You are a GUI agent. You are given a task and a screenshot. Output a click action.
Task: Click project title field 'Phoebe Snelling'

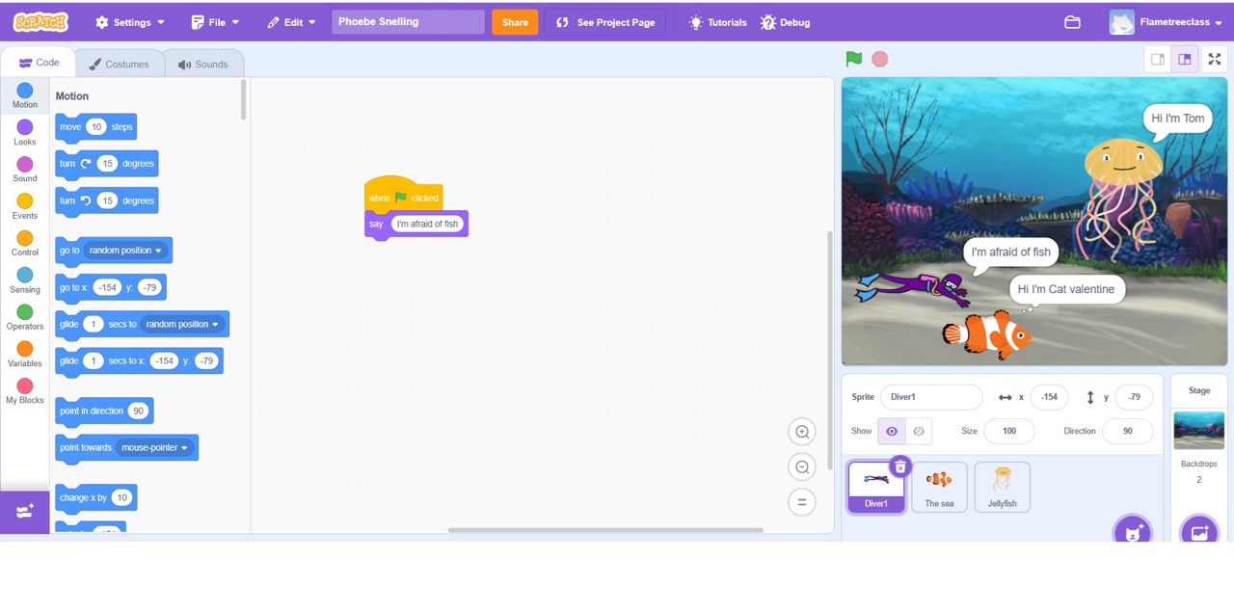pos(408,22)
